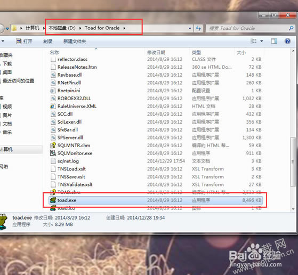298x275 pixels.
Task: Click the 360 se HTML Do... type cell
Action: tap(212, 67)
